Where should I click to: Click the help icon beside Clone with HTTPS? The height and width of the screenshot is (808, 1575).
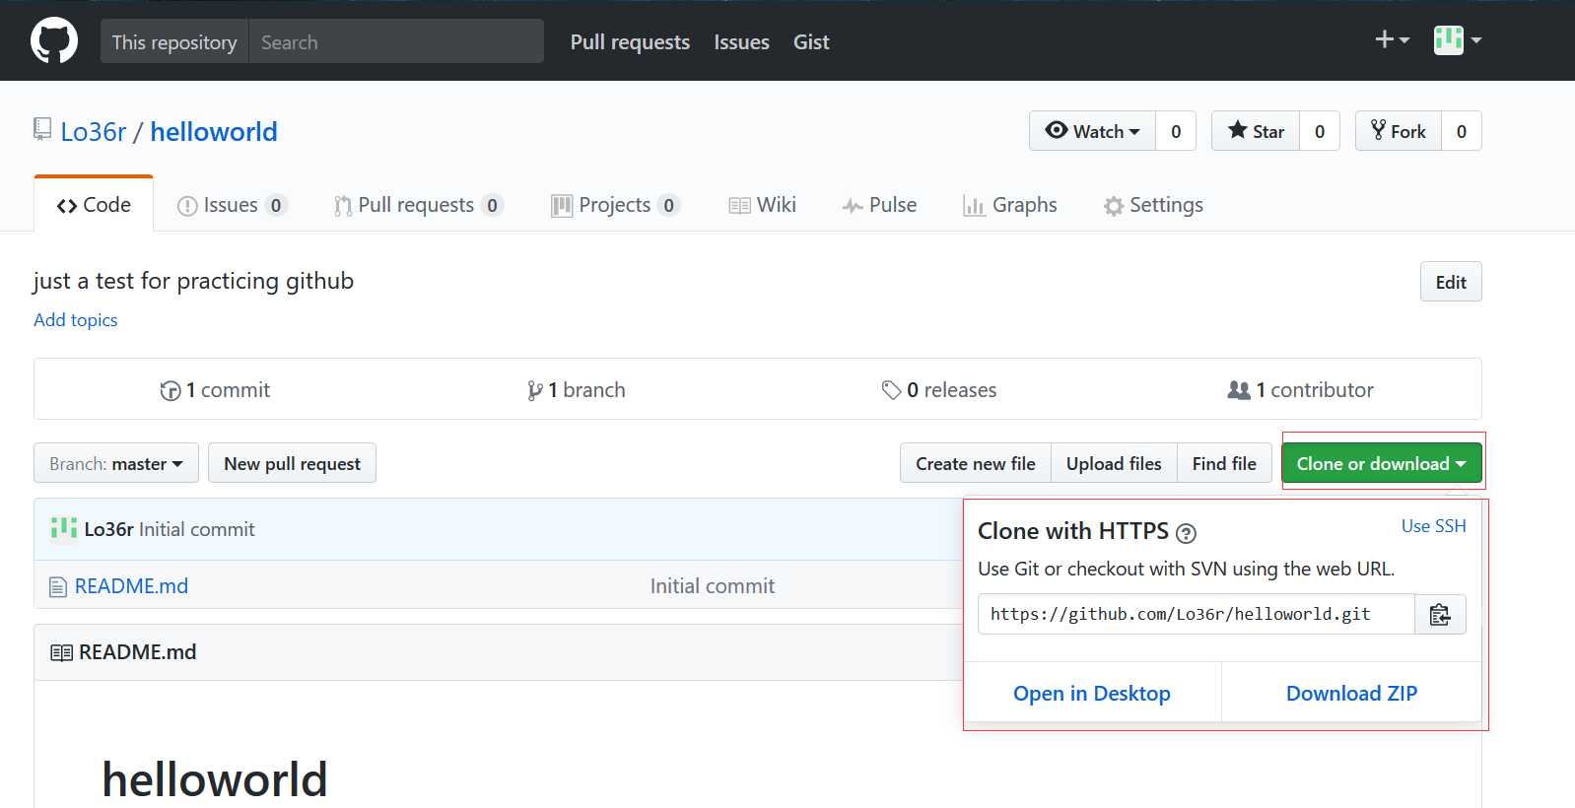(x=1187, y=533)
